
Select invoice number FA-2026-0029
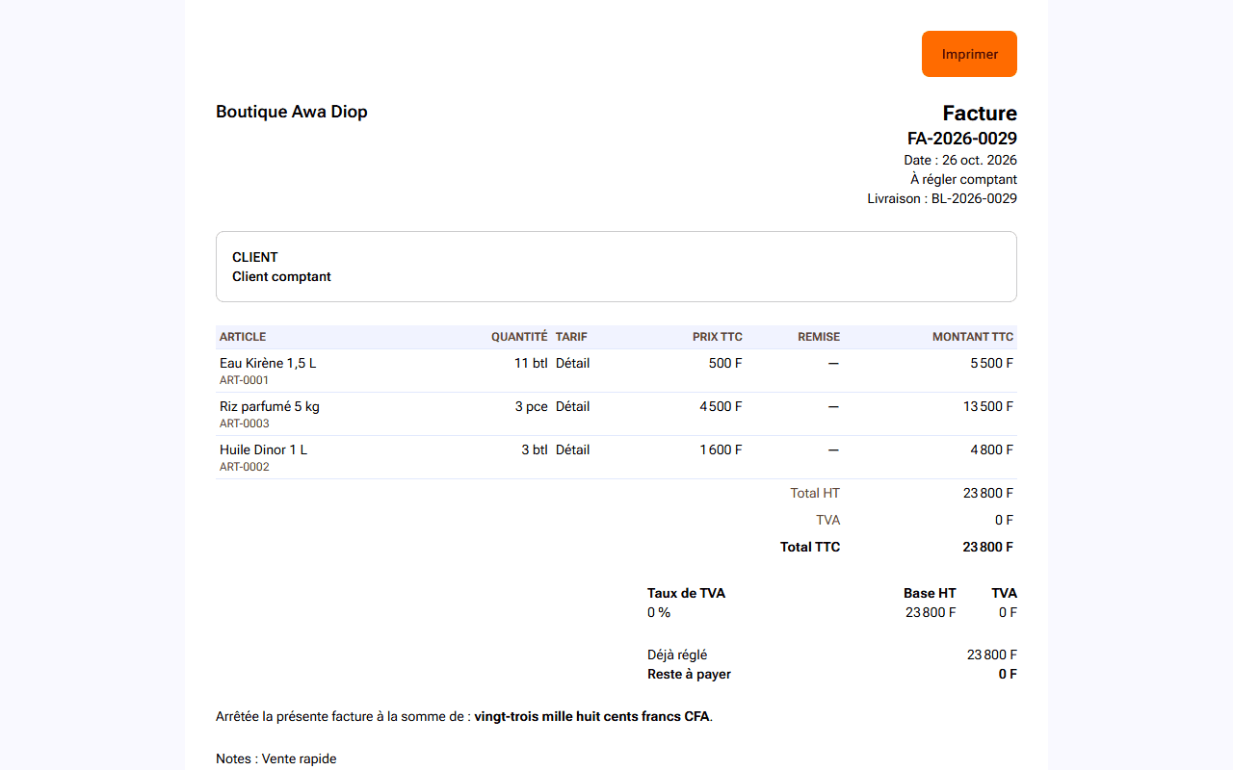click(x=962, y=139)
